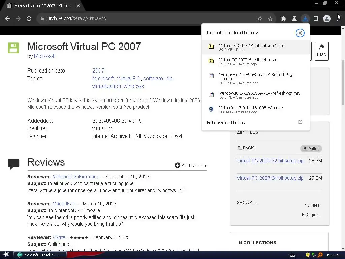Go back to previous page

(7, 19)
